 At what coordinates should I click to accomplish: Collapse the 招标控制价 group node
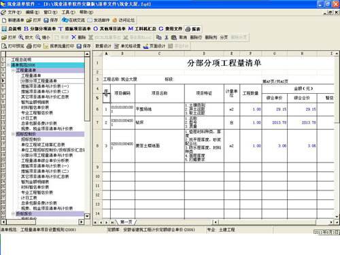[13, 134]
